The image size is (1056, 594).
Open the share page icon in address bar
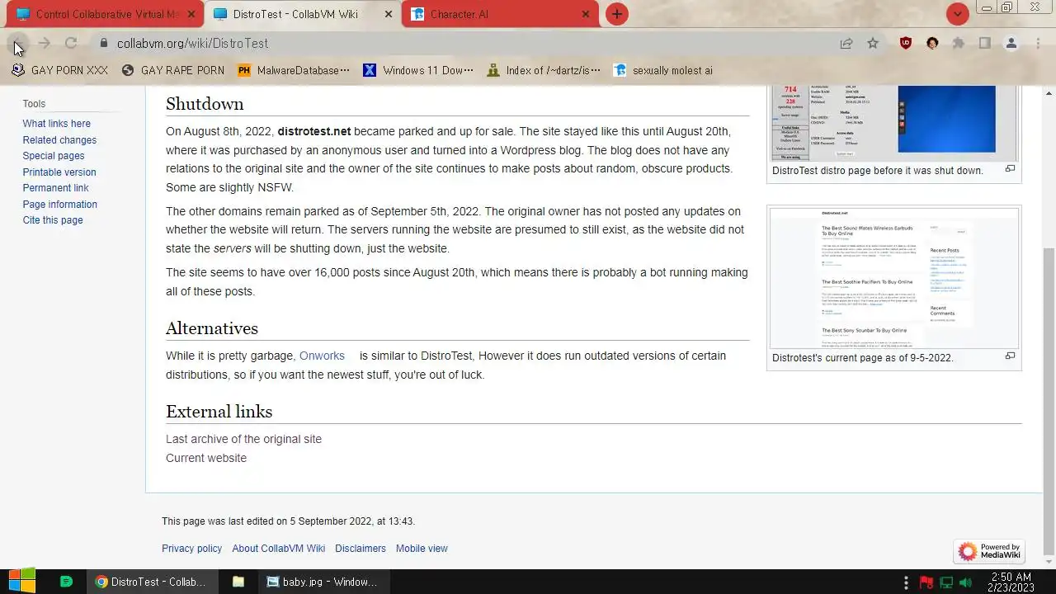(x=846, y=43)
